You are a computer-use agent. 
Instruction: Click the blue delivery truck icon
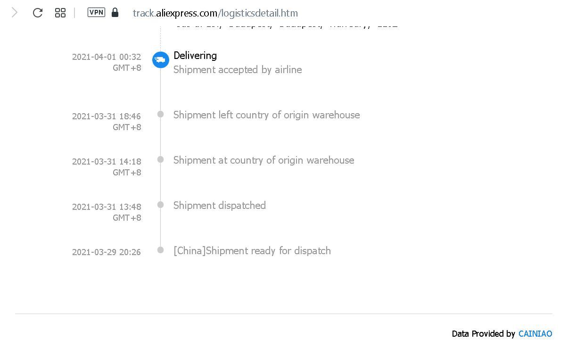160,60
